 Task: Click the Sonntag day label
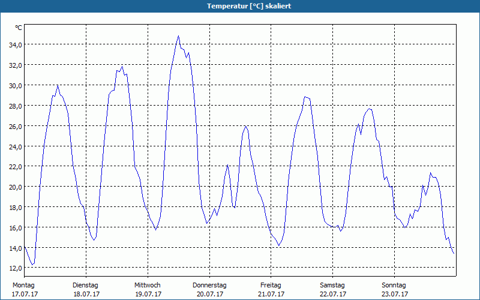pos(394,286)
